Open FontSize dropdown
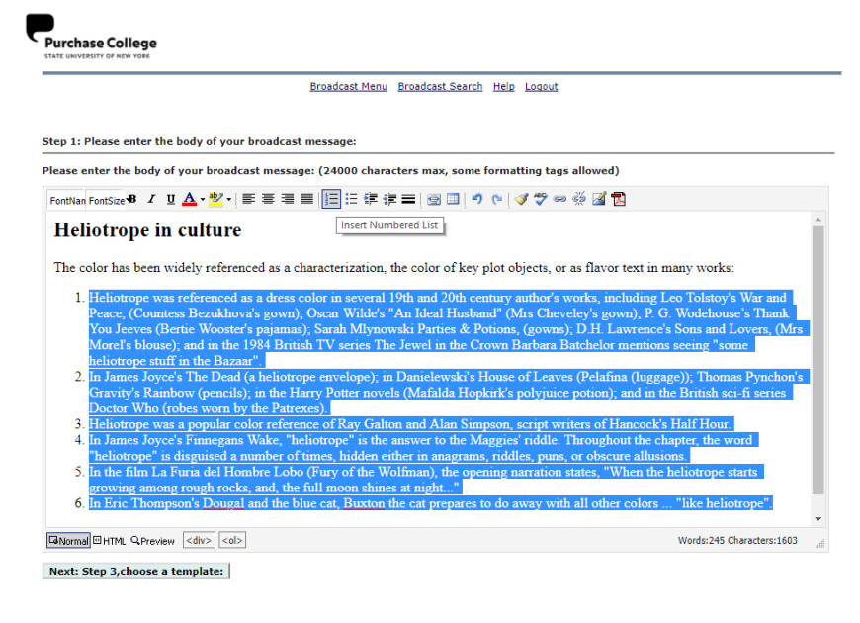The image size is (860, 623). [x=107, y=201]
